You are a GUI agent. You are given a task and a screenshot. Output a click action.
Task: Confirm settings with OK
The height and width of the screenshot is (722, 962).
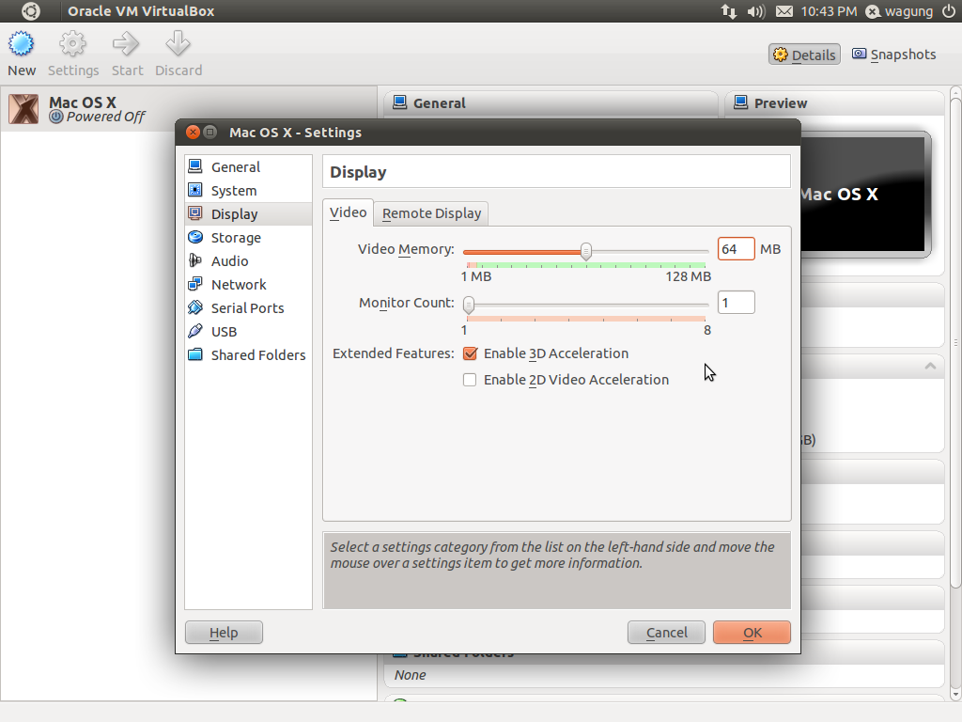coord(751,632)
